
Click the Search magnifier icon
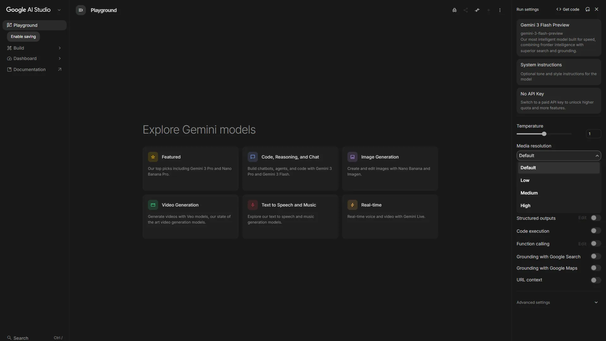pyautogui.click(x=9, y=338)
